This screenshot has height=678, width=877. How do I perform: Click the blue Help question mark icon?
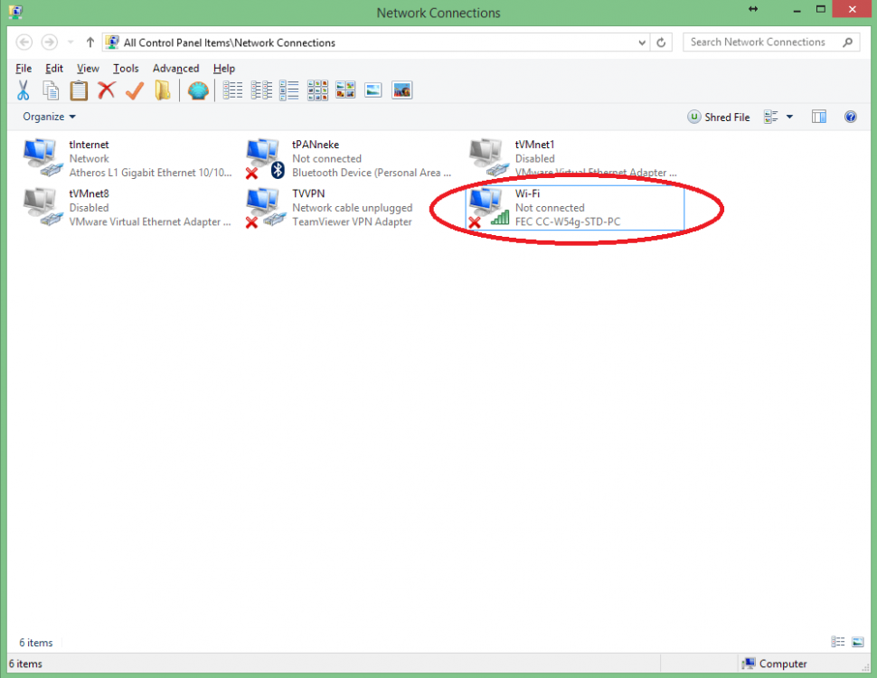(x=850, y=117)
